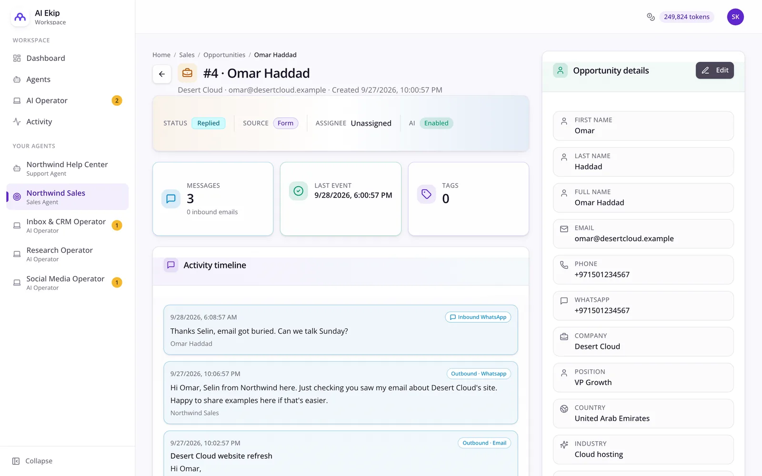Click the Position field VP Growth
This screenshot has width=762, height=476.
click(x=643, y=378)
